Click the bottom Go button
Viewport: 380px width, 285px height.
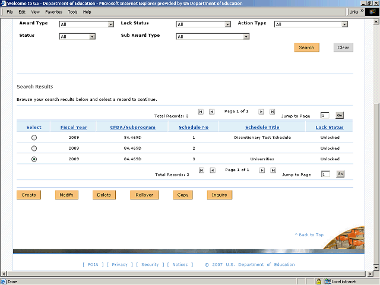point(340,174)
